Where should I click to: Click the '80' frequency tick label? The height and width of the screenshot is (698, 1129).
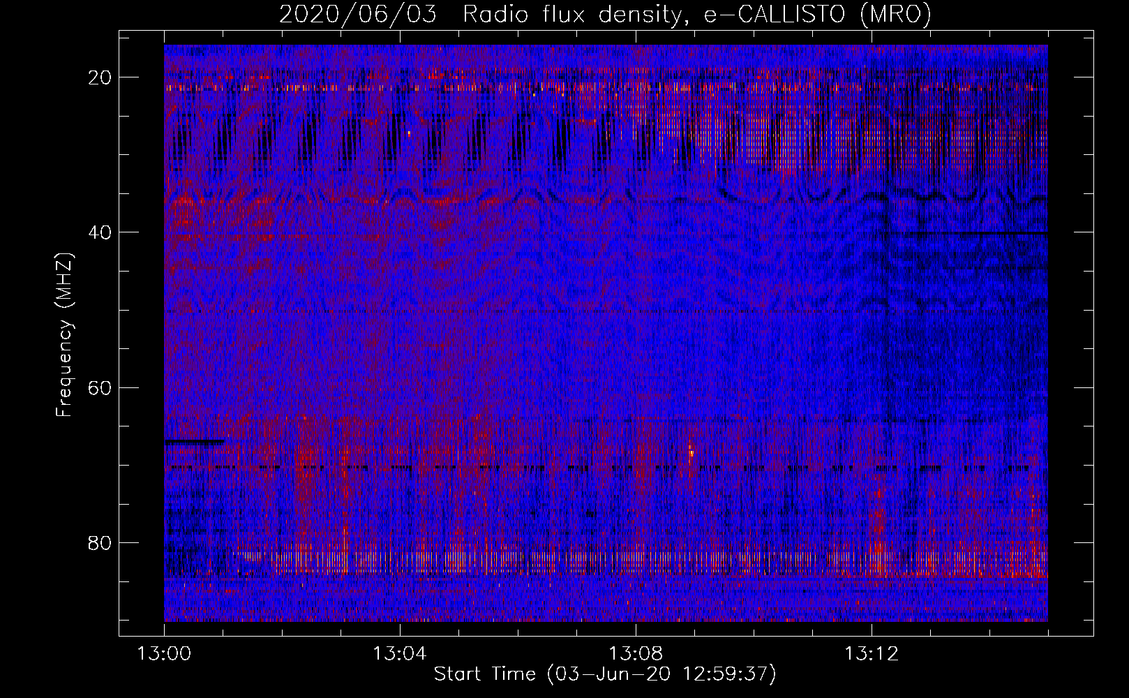100,542
